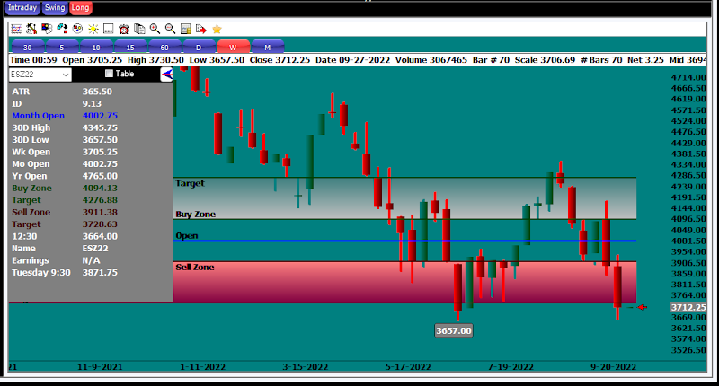Click the yellow star favorites icon
The image size is (719, 386).
pos(217,29)
